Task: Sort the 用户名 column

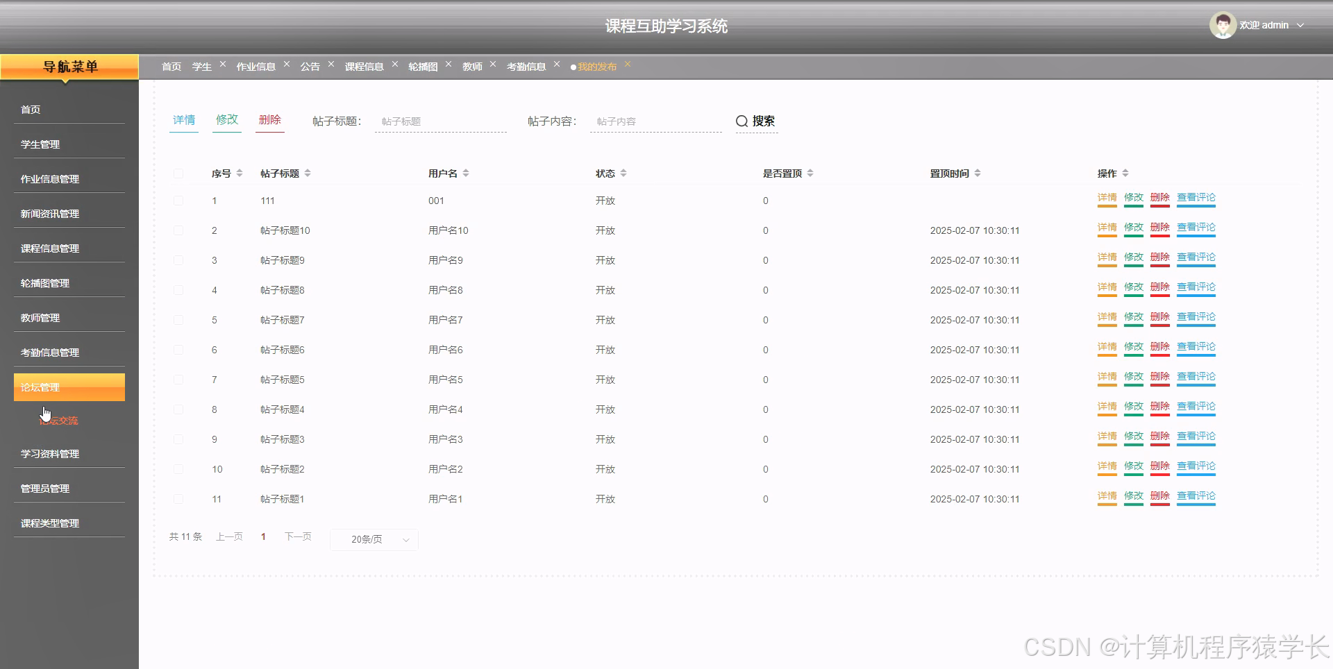Action: coord(466,173)
